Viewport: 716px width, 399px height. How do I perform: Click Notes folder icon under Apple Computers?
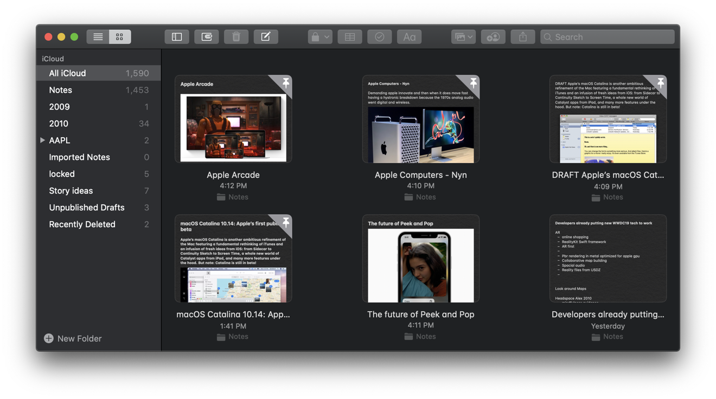[x=408, y=197]
